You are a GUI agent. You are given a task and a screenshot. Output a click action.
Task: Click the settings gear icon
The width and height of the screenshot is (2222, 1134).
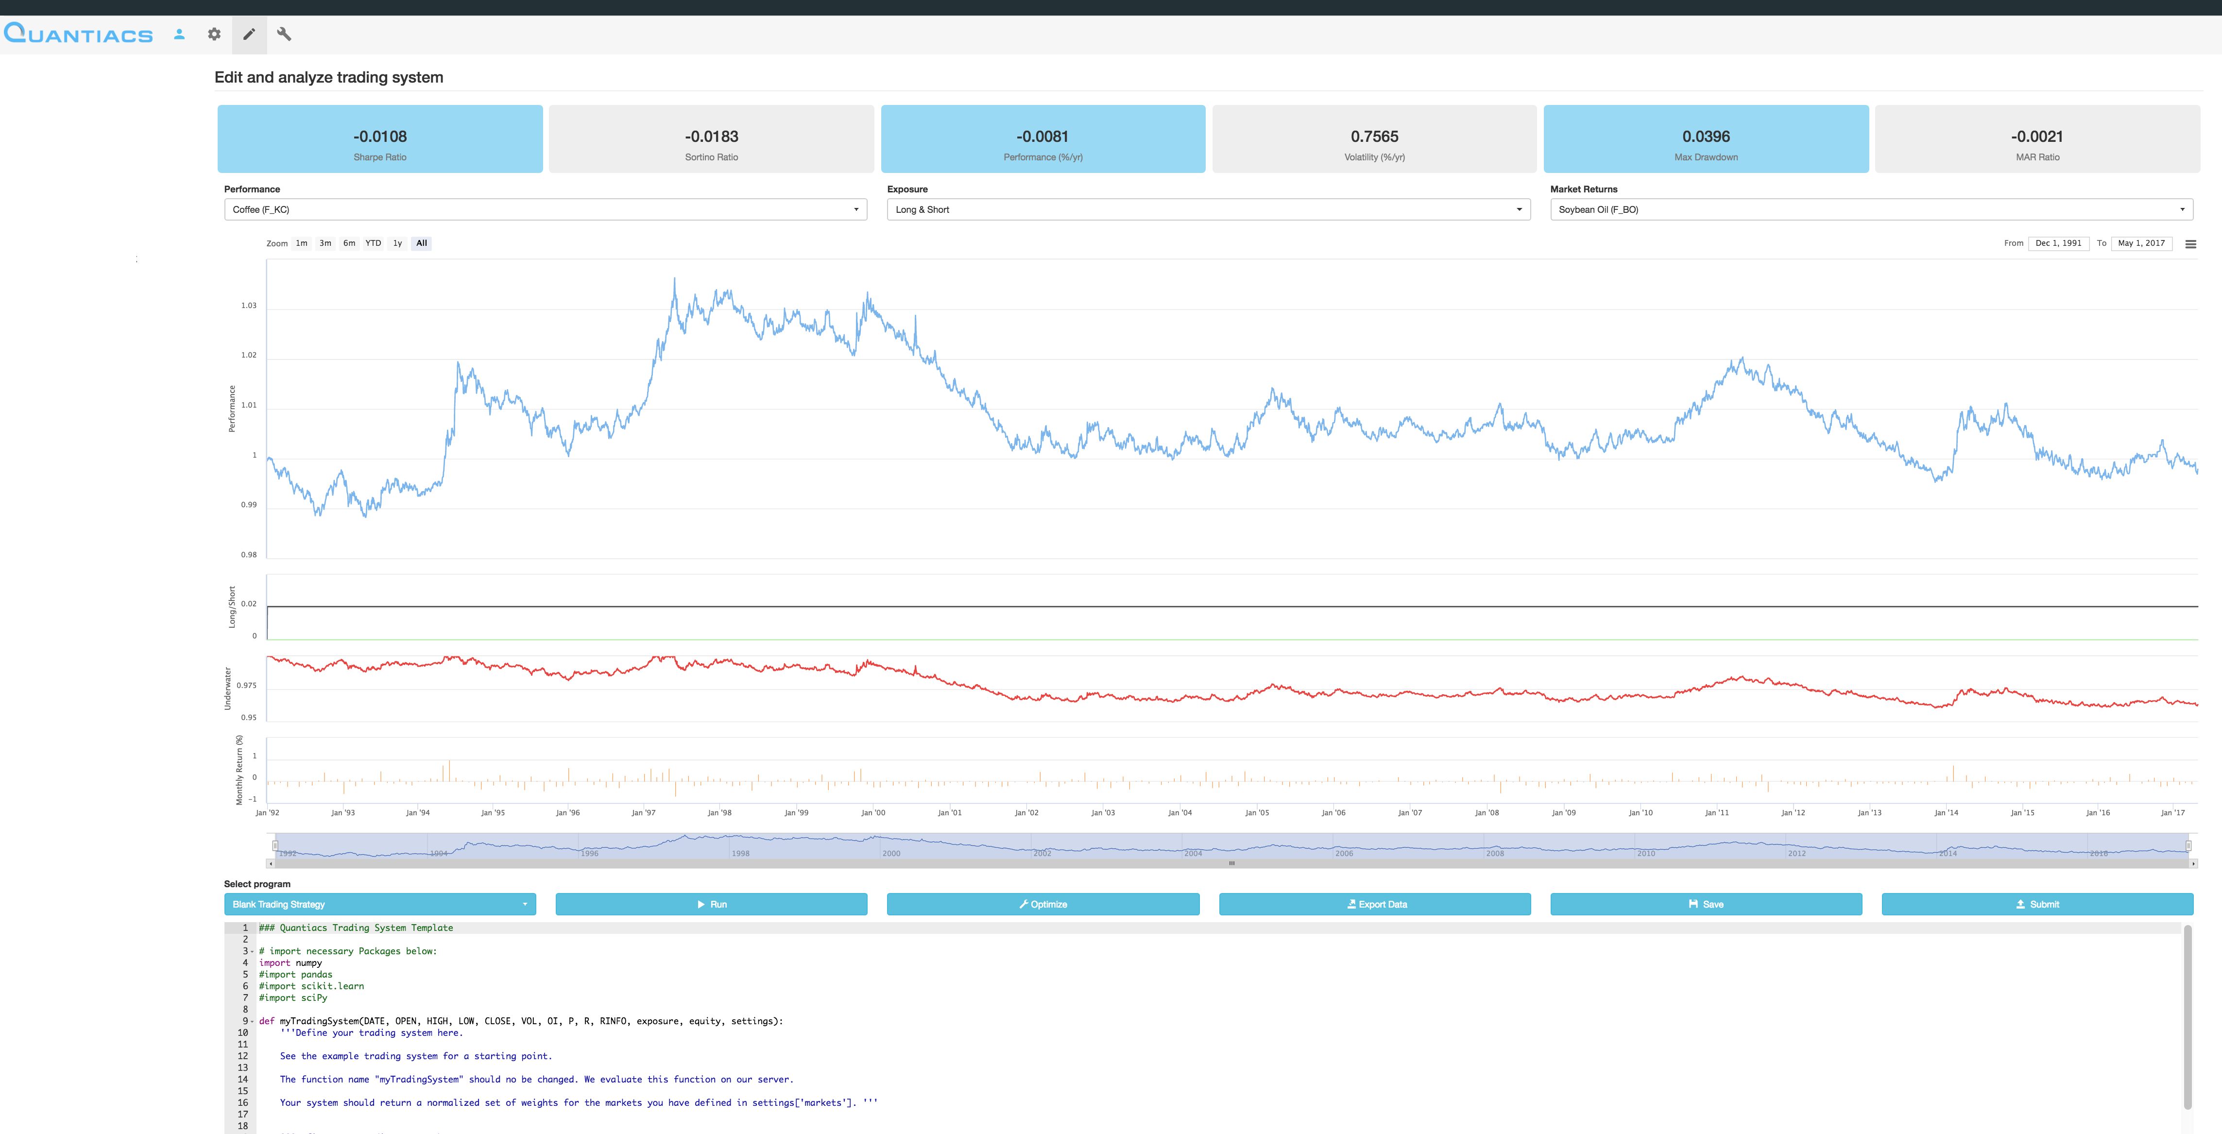point(214,34)
